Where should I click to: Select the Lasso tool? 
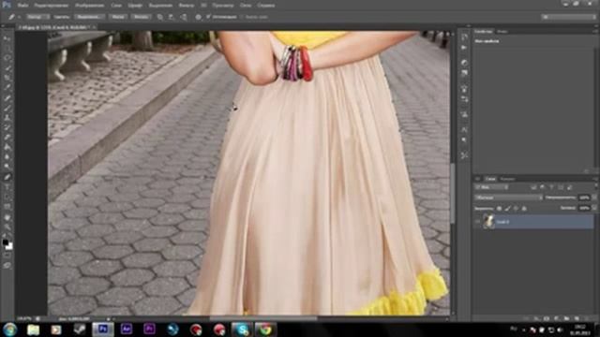[x=7, y=58]
